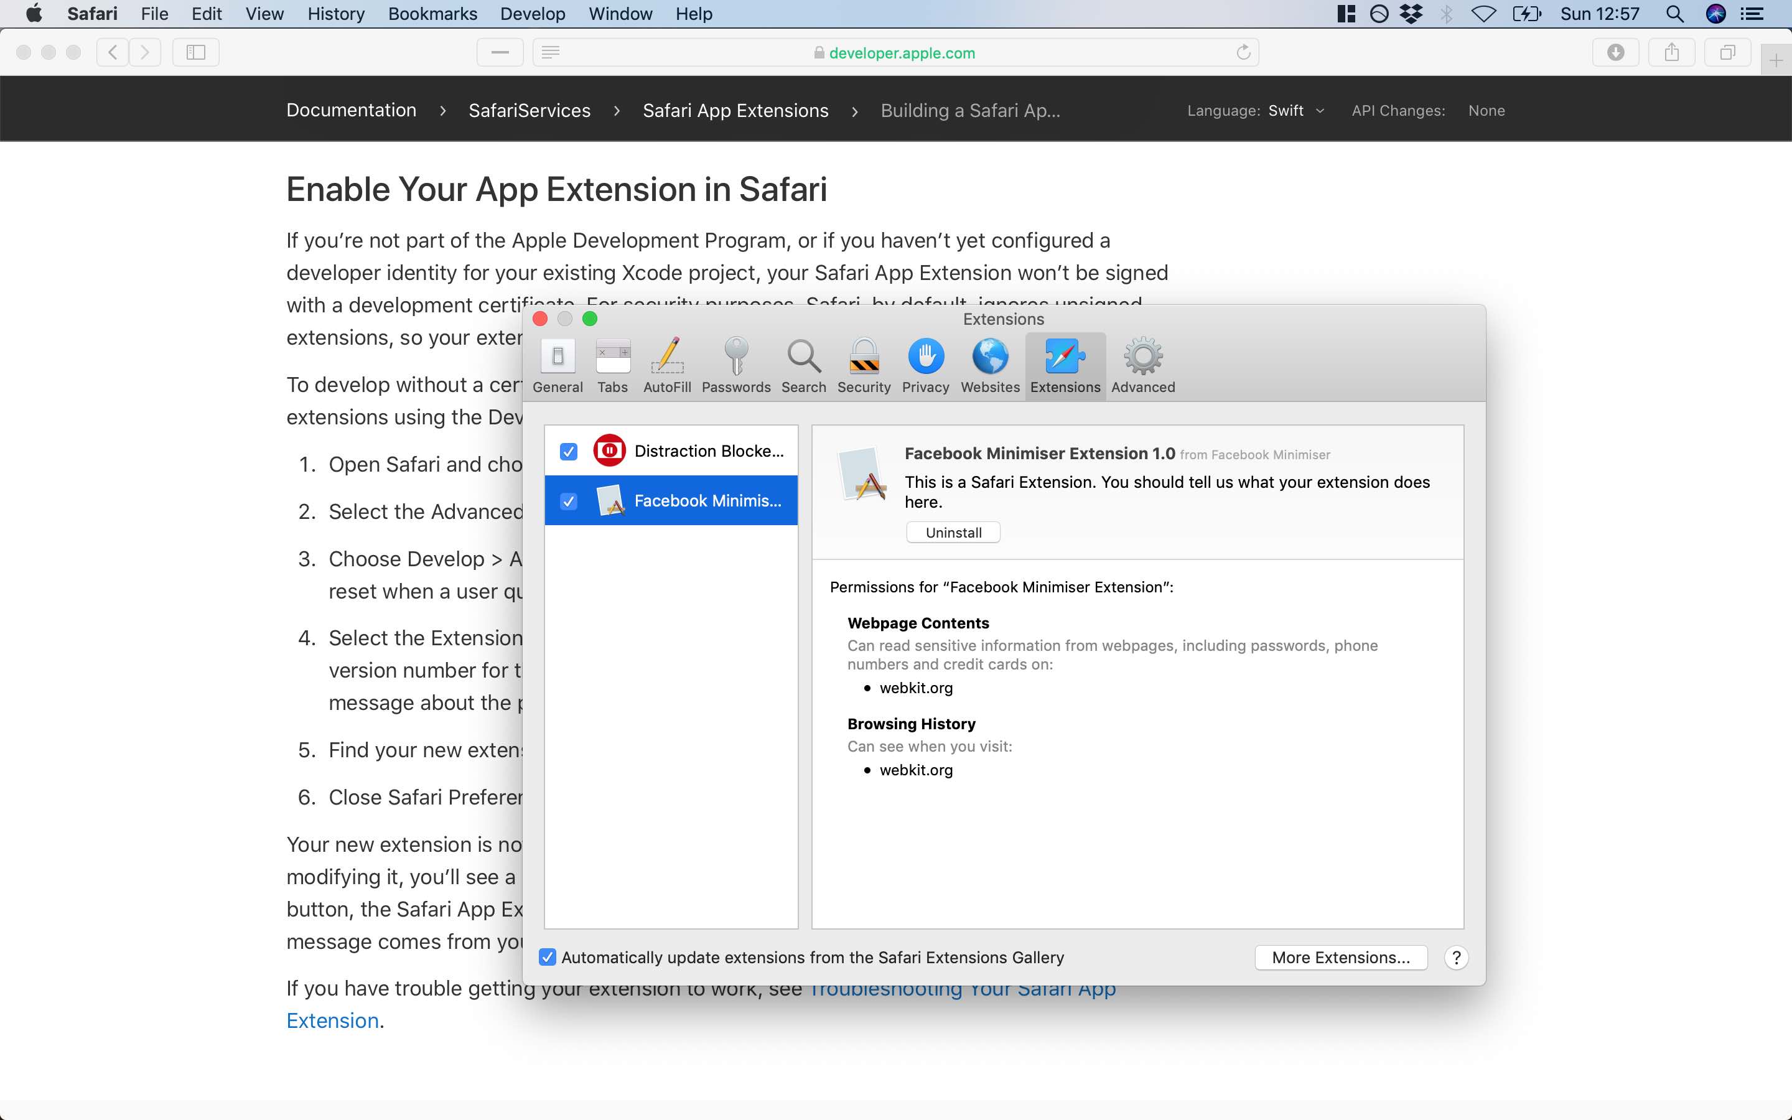Open the Help menu
The image size is (1792, 1120).
(x=694, y=13)
